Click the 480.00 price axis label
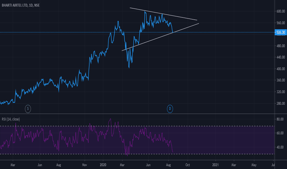Image resolution: width=287 pixels, height=169 pixels. coord(281,46)
